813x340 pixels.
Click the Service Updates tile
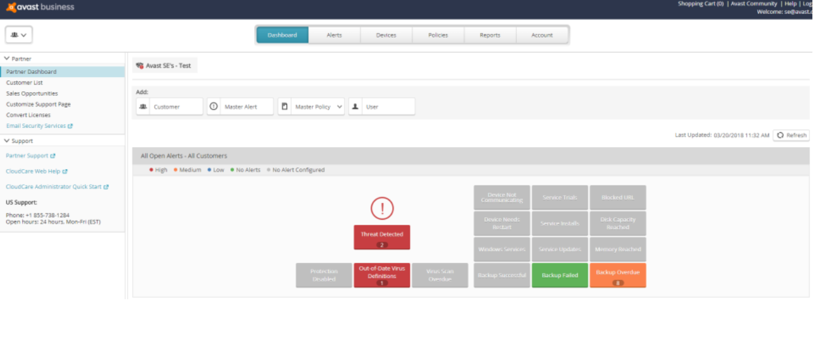560,249
